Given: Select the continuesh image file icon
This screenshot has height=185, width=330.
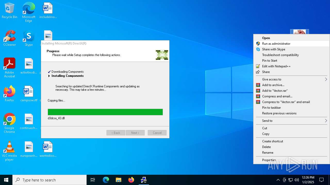Looking at the screenshot, I should click(29, 122).
